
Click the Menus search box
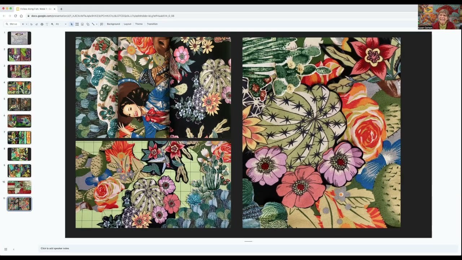[12, 24]
